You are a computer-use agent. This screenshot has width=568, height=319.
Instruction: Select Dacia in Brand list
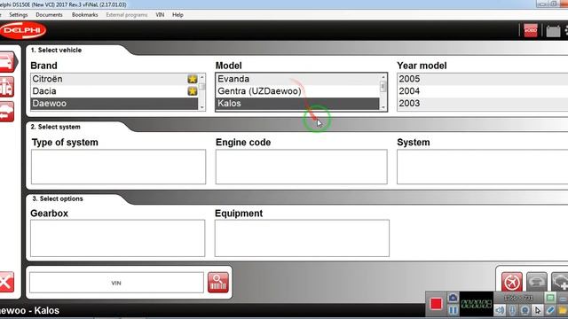[114, 91]
